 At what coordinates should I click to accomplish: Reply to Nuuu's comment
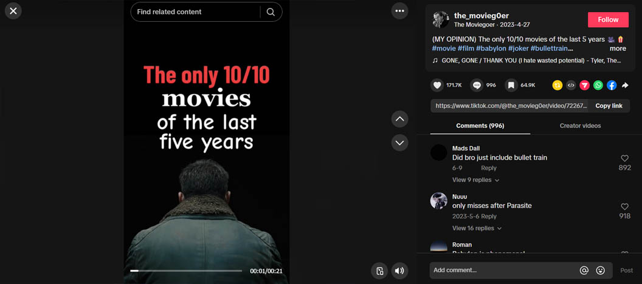click(x=489, y=216)
